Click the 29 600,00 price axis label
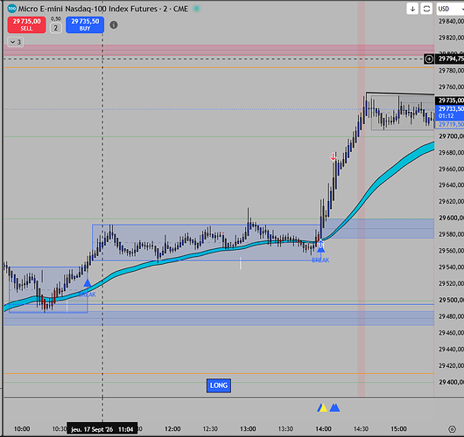This screenshot has height=437, width=464. pyautogui.click(x=451, y=218)
